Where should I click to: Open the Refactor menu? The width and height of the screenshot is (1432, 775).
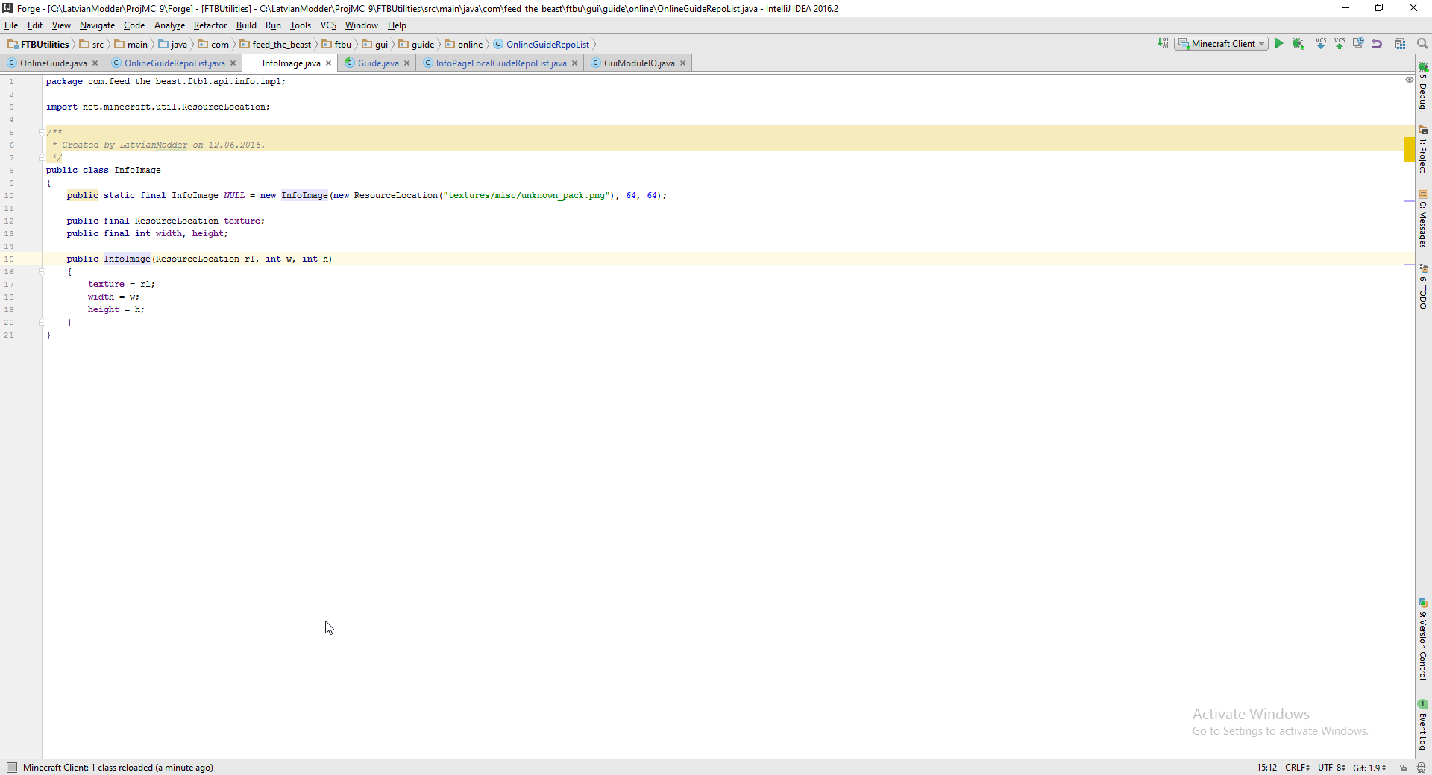coord(210,25)
